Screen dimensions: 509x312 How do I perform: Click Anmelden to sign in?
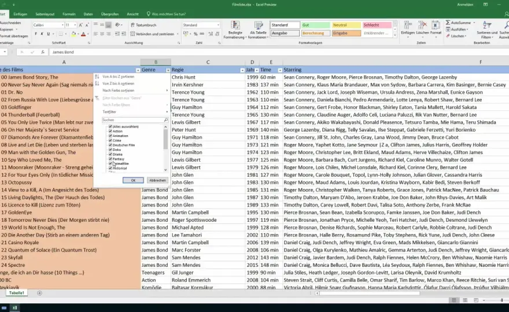[465, 5]
